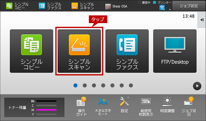Select the first blue page indicator dot
The image size is (206, 121).
click(x=75, y=85)
